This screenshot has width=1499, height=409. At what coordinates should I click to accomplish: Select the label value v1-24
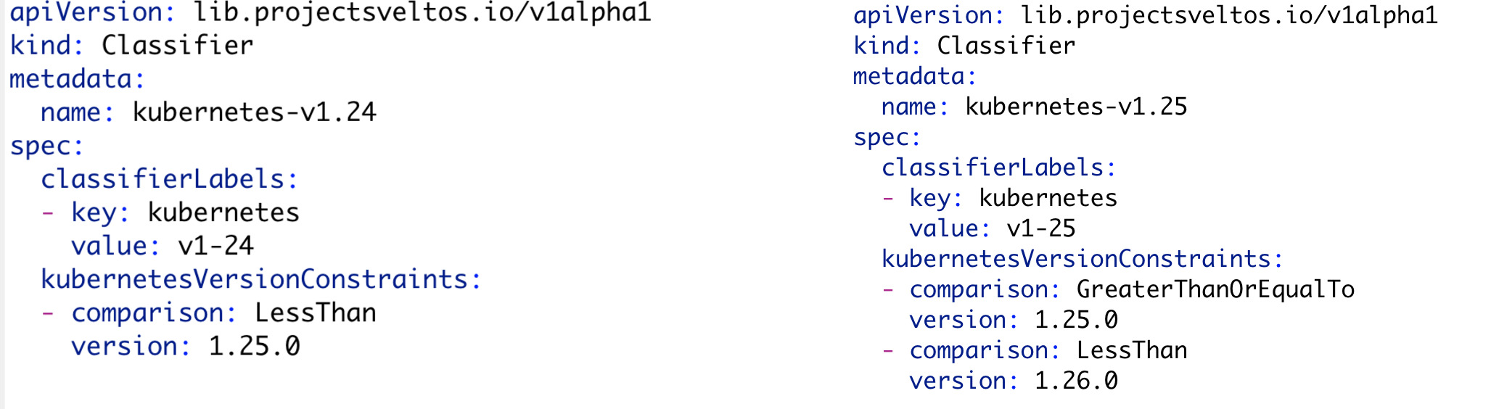coord(215,246)
